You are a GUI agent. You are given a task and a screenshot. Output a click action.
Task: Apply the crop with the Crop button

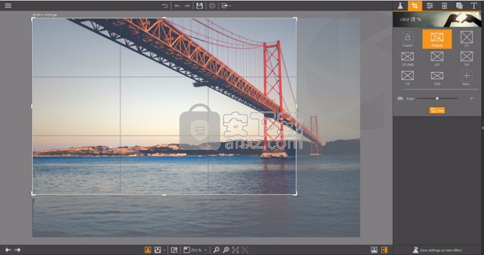437,110
